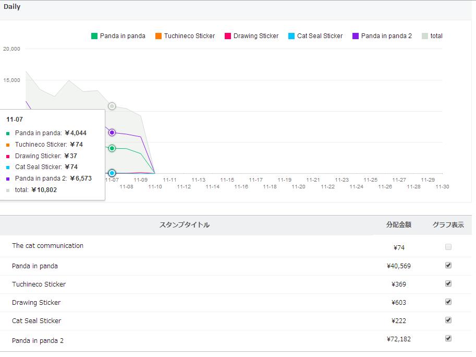Click the blue Cat Seal Sticker legend swatch
Screen dimensions: 476x357
click(x=291, y=36)
